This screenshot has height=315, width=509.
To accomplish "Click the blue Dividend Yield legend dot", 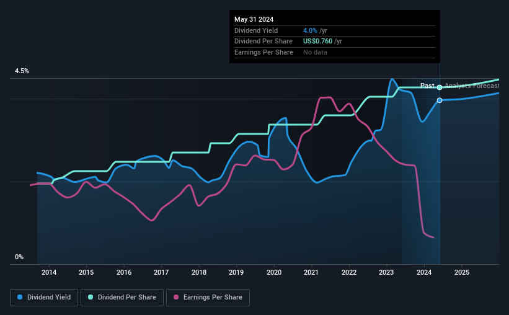I will [20, 297].
